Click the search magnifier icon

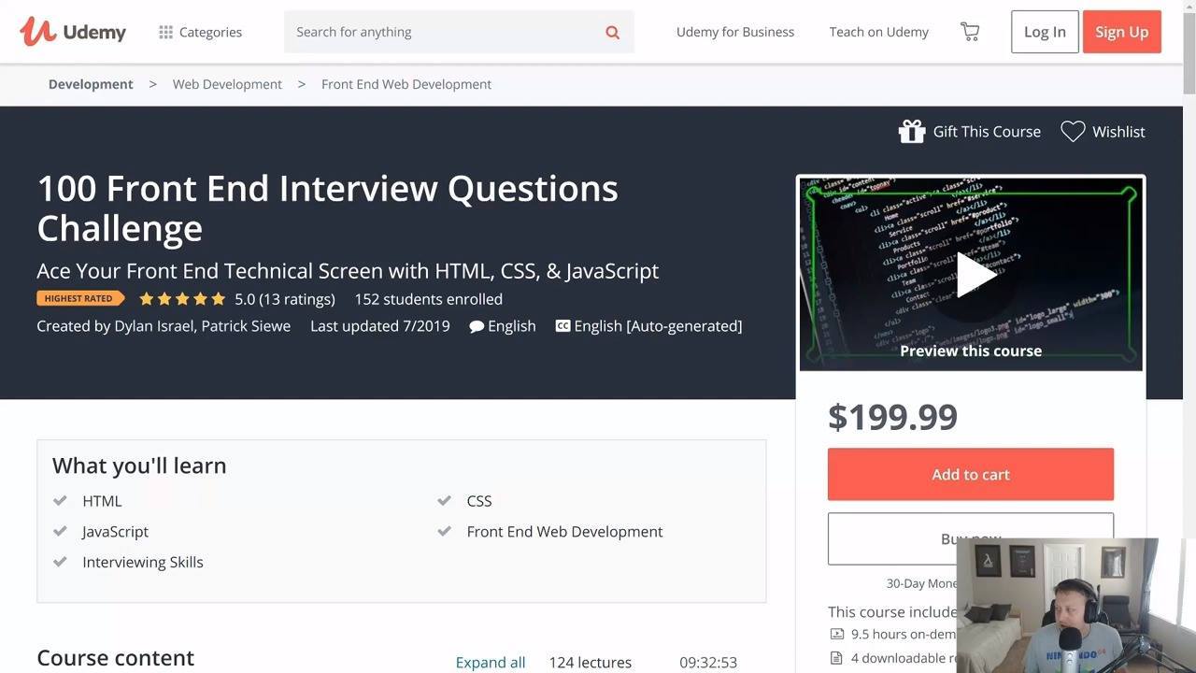612,32
